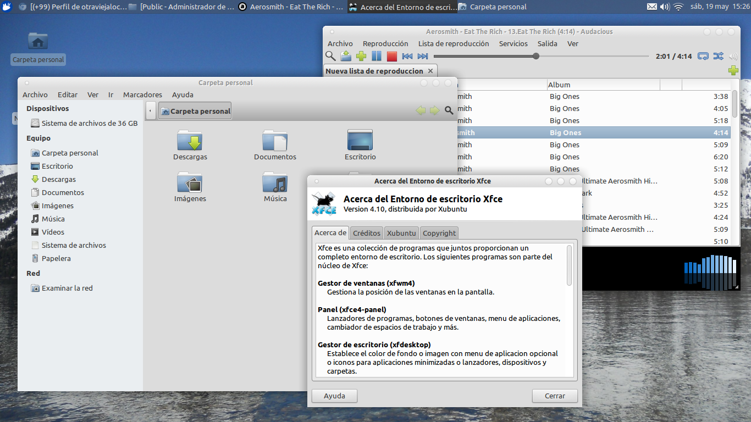Screen dimensions: 751x422
Task: Click the file manager search magnifier icon
Action: coord(449,110)
